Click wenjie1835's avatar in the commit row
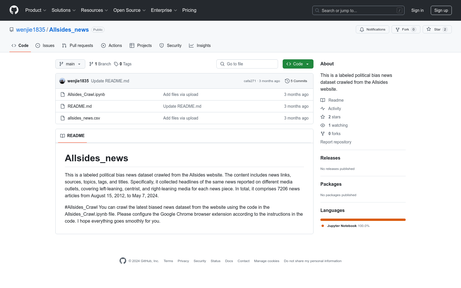This screenshot has width=461, height=288. tap(62, 81)
